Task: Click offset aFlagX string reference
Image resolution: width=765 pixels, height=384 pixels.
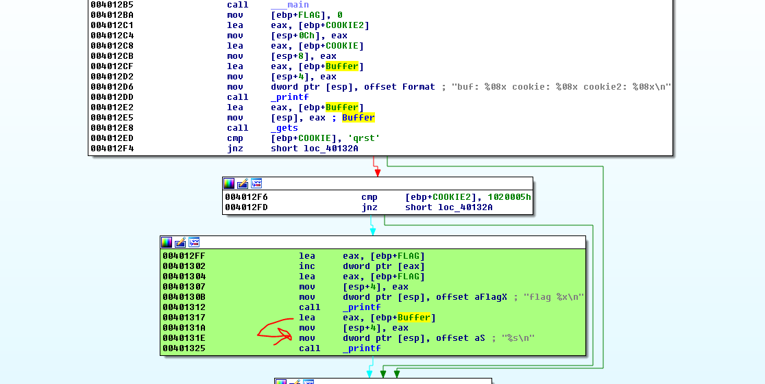Action: [x=474, y=297]
